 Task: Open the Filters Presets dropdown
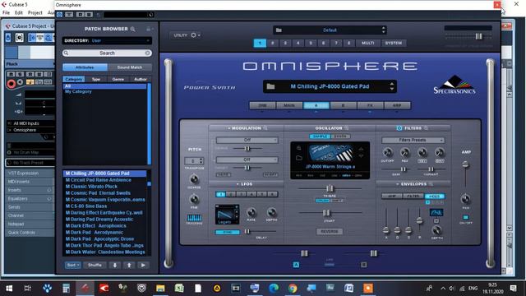tap(413, 140)
